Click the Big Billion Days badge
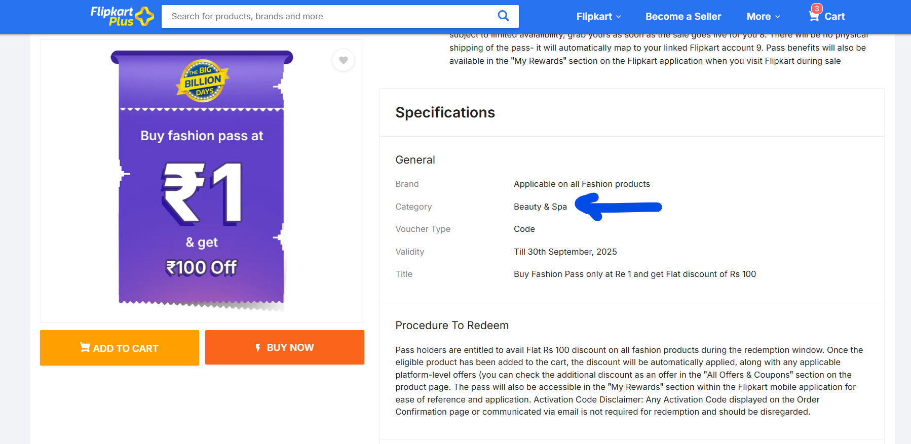 [x=203, y=81]
